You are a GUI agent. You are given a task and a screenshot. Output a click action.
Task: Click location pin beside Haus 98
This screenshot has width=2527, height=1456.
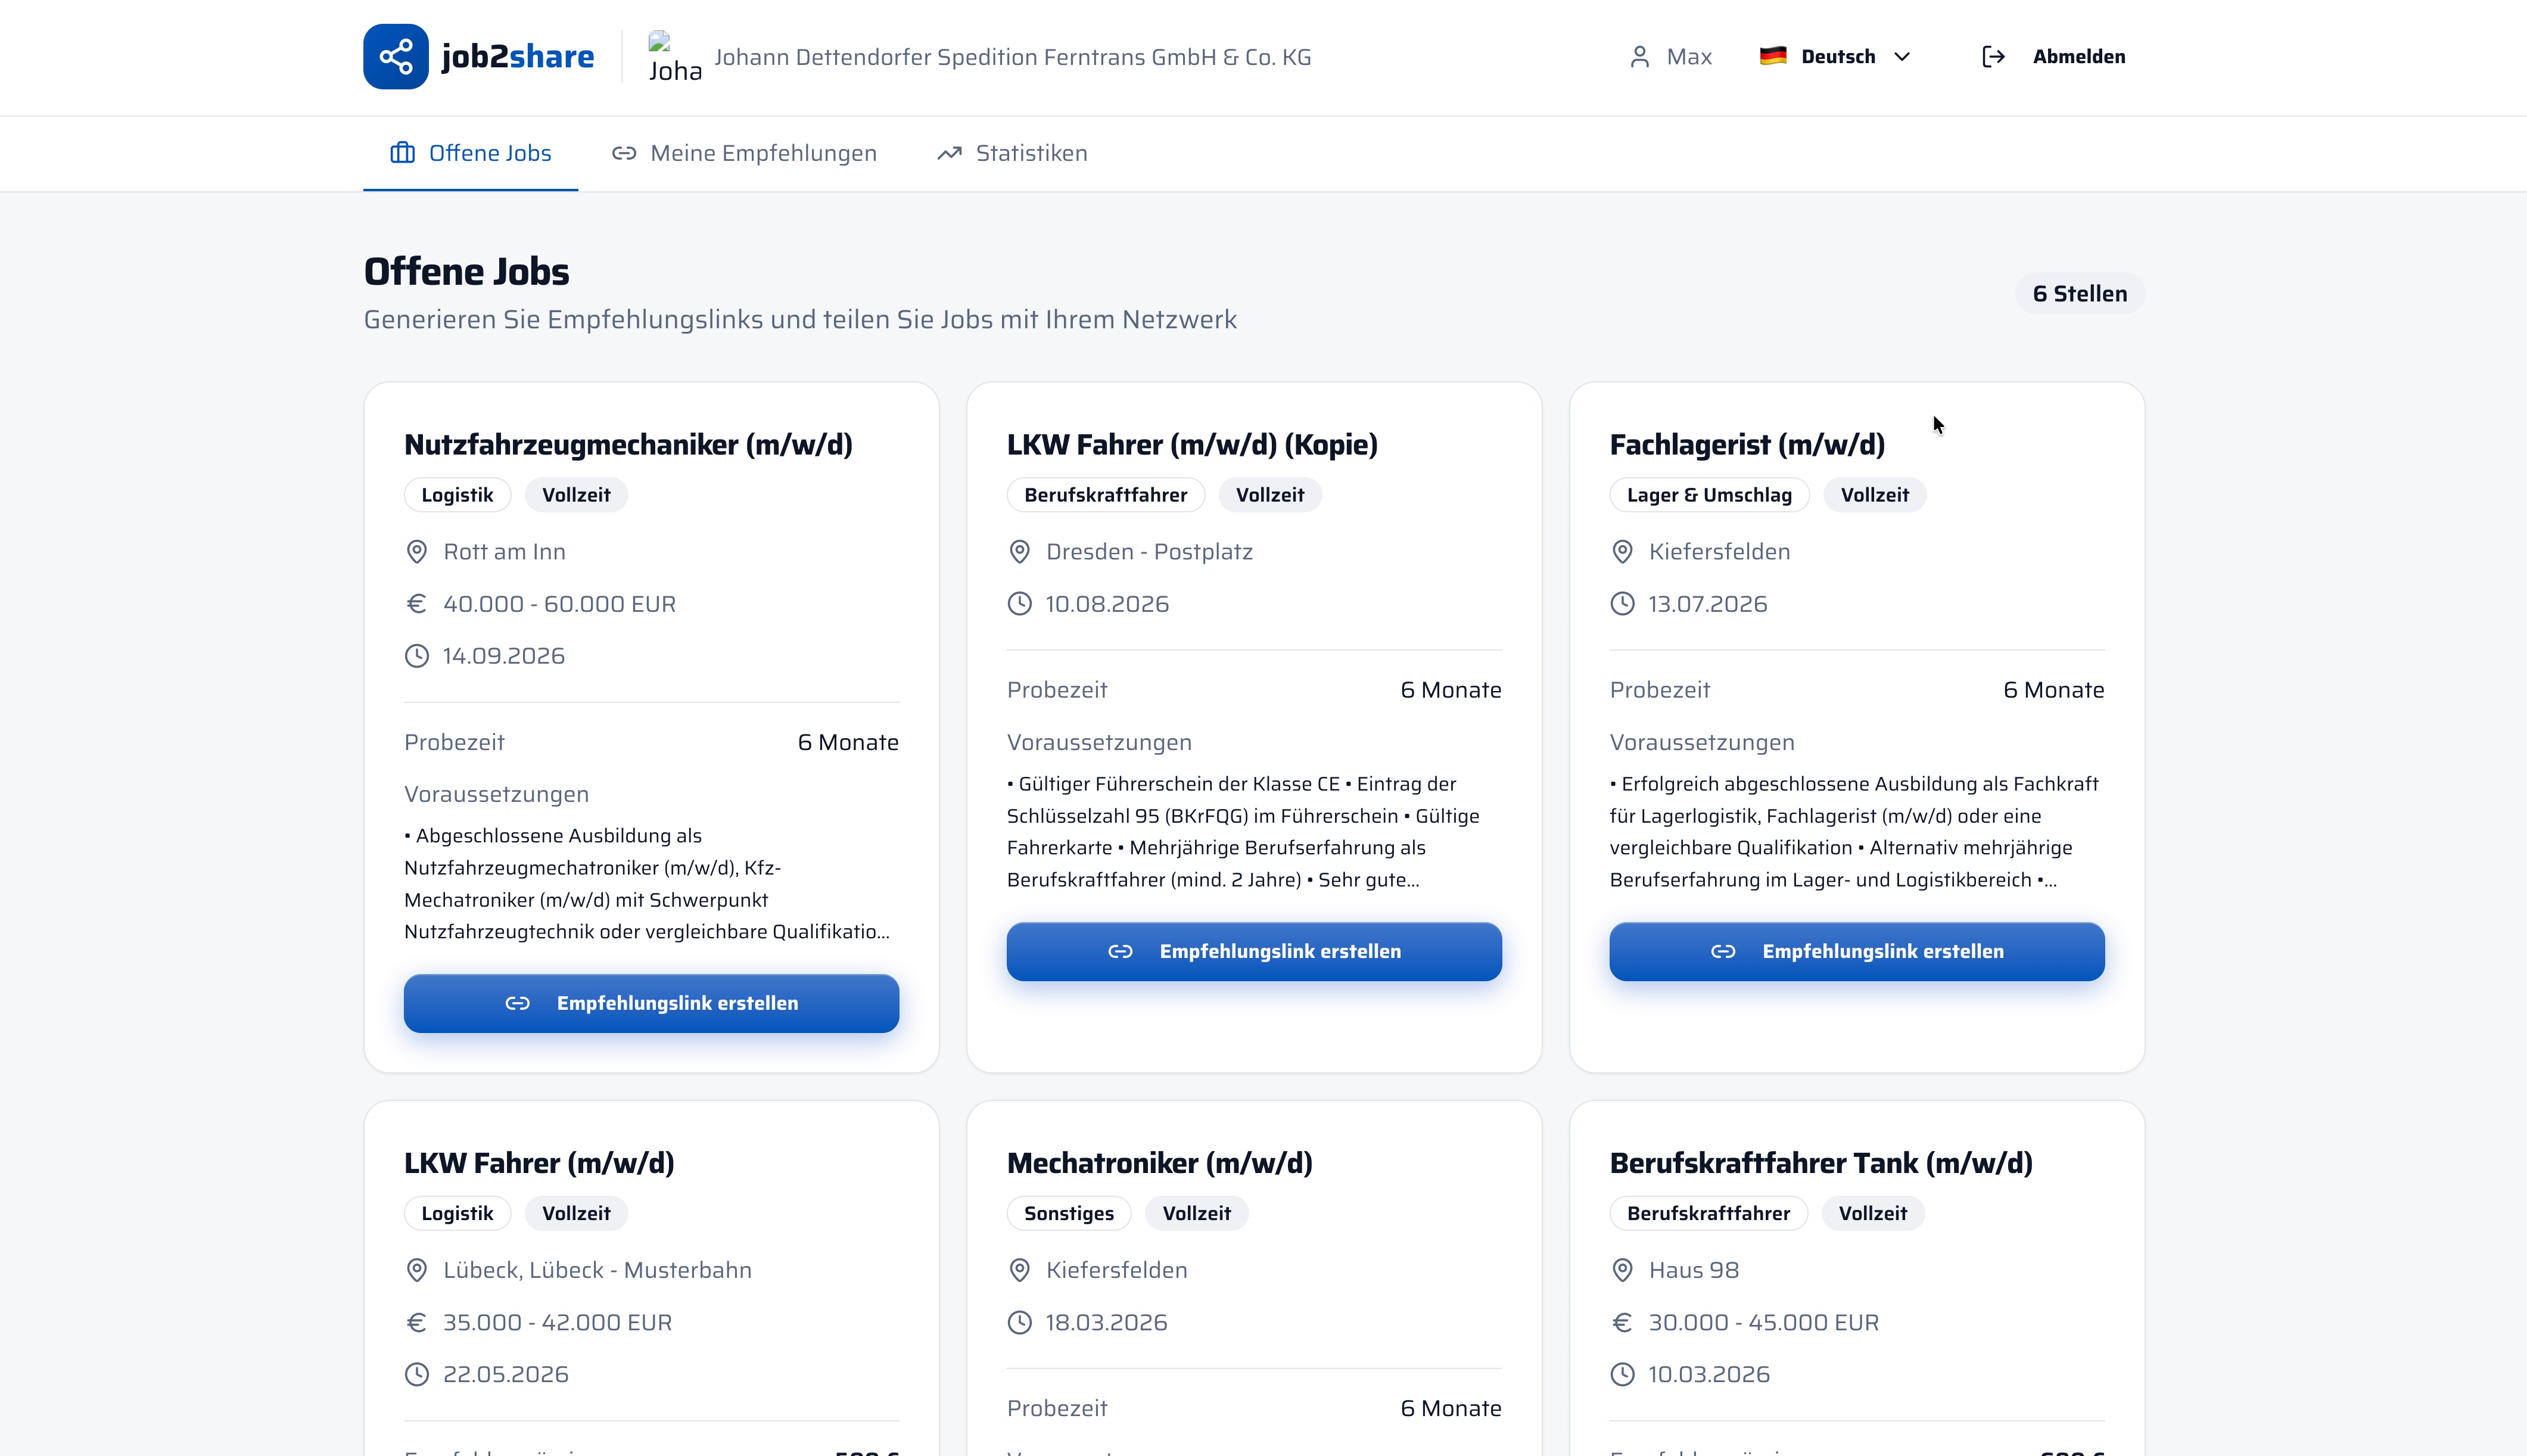pyautogui.click(x=1622, y=1270)
